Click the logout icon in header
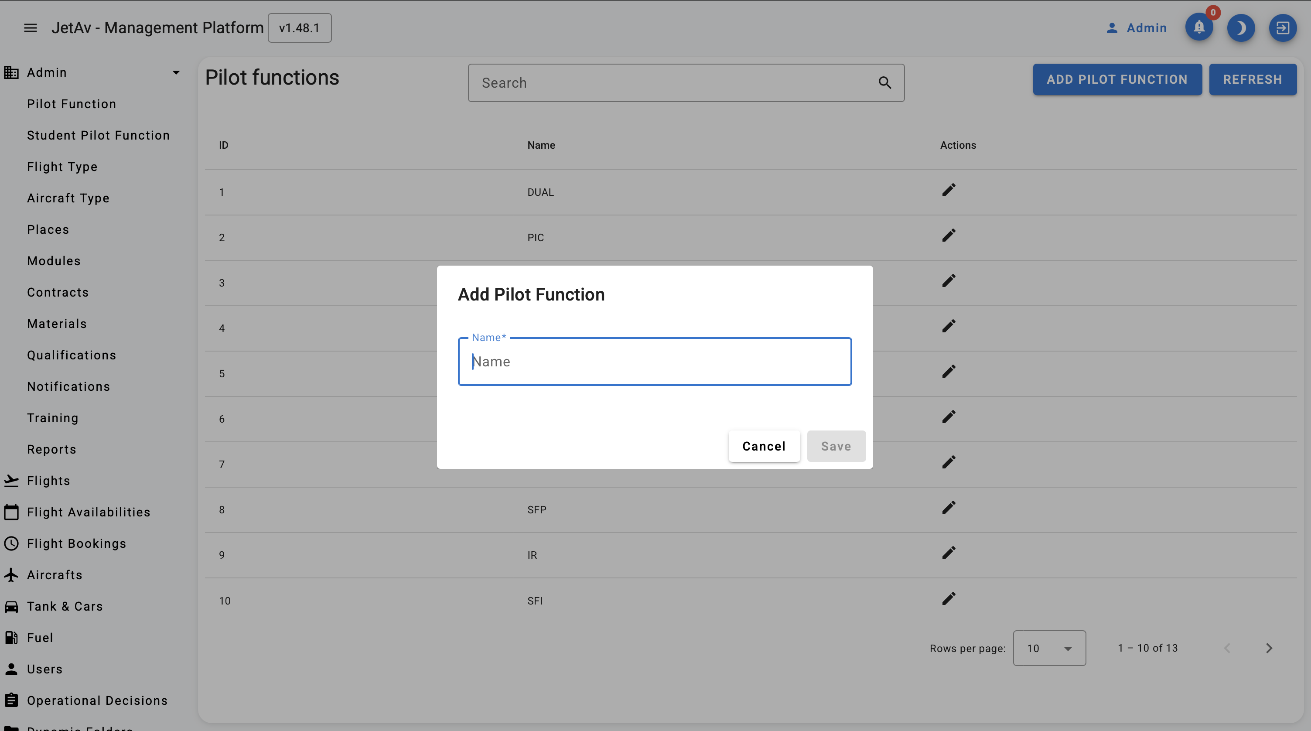This screenshot has height=731, width=1311. click(1282, 28)
